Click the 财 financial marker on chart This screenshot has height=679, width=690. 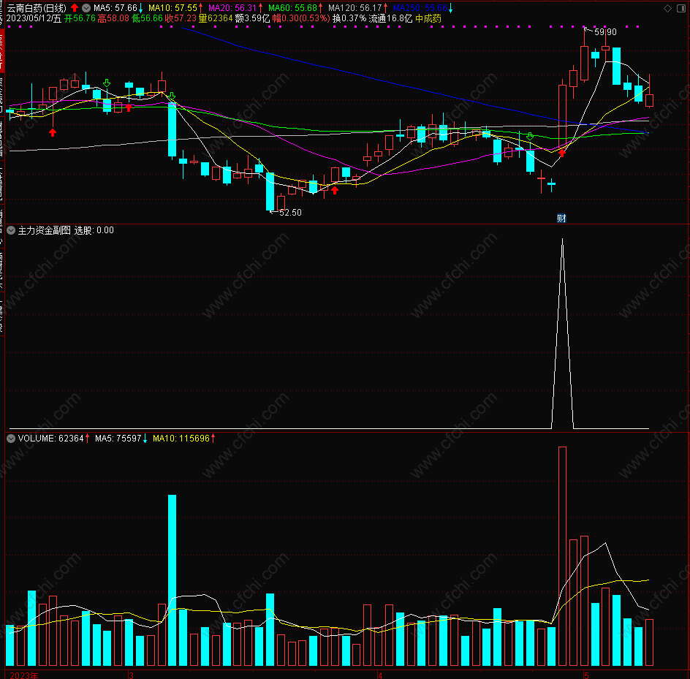(x=561, y=219)
